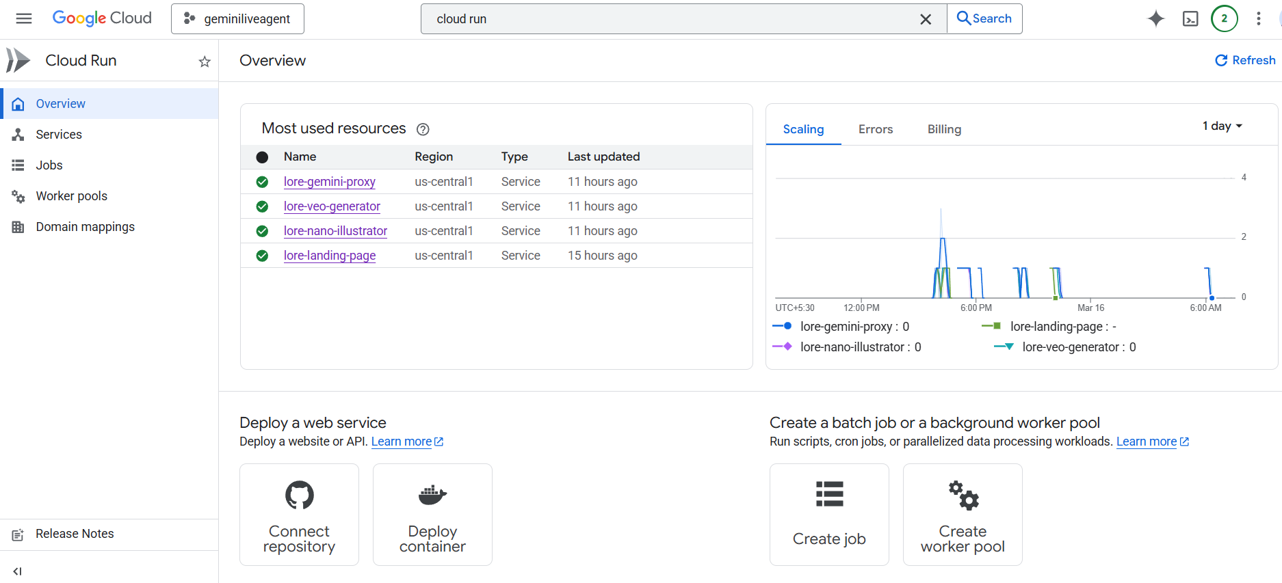1282x583 pixels.
Task: Toggle lore-nano-illustrator legend series
Action: click(847, 347)
